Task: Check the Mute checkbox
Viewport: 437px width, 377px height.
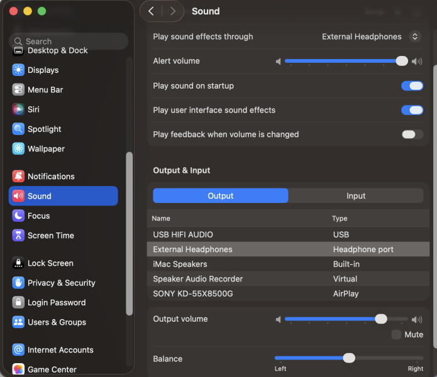Action: click(396, 335)
